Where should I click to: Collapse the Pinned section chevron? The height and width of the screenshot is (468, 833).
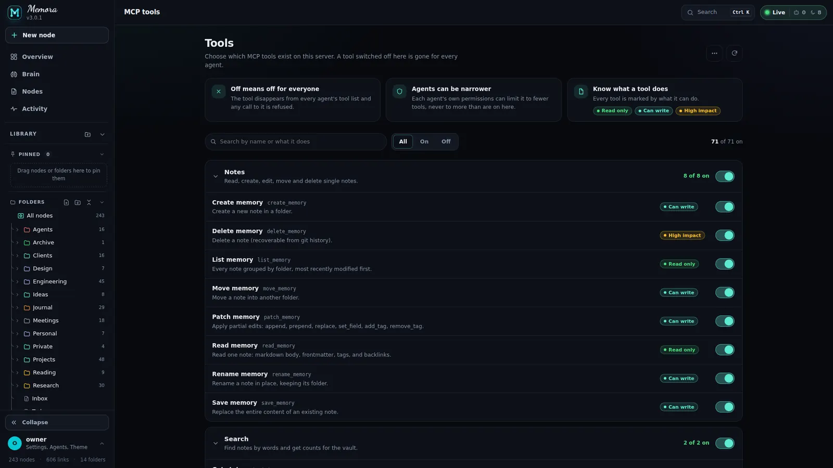tap(102, 154)
